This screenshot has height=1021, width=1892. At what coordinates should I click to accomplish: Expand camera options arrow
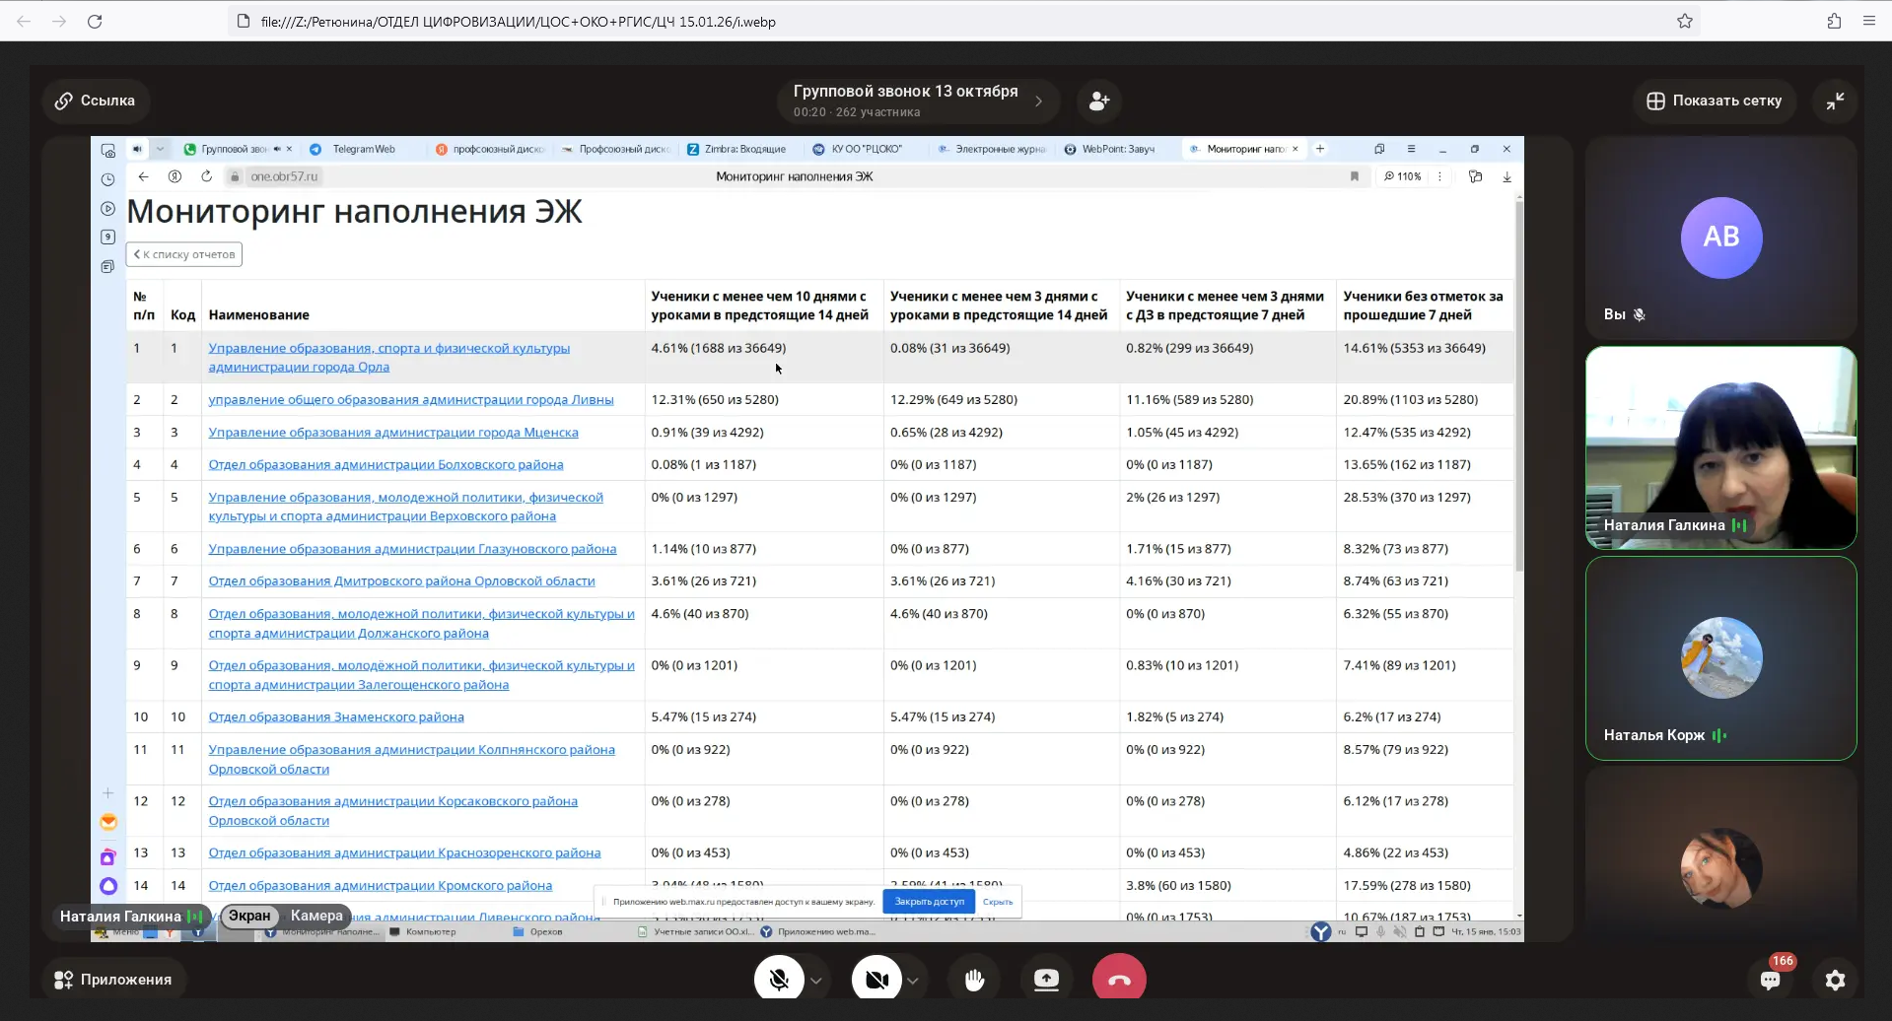(913, 981)
